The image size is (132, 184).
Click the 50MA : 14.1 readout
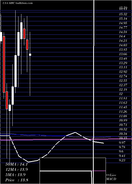(x=16, y=164)
